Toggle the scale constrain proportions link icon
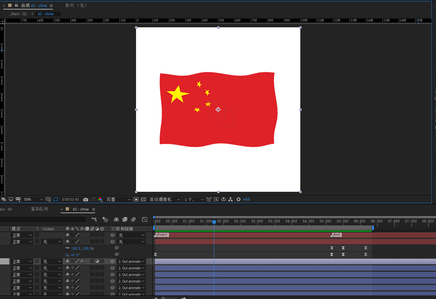This screenshot has height=299, width=436. (67, 248)
